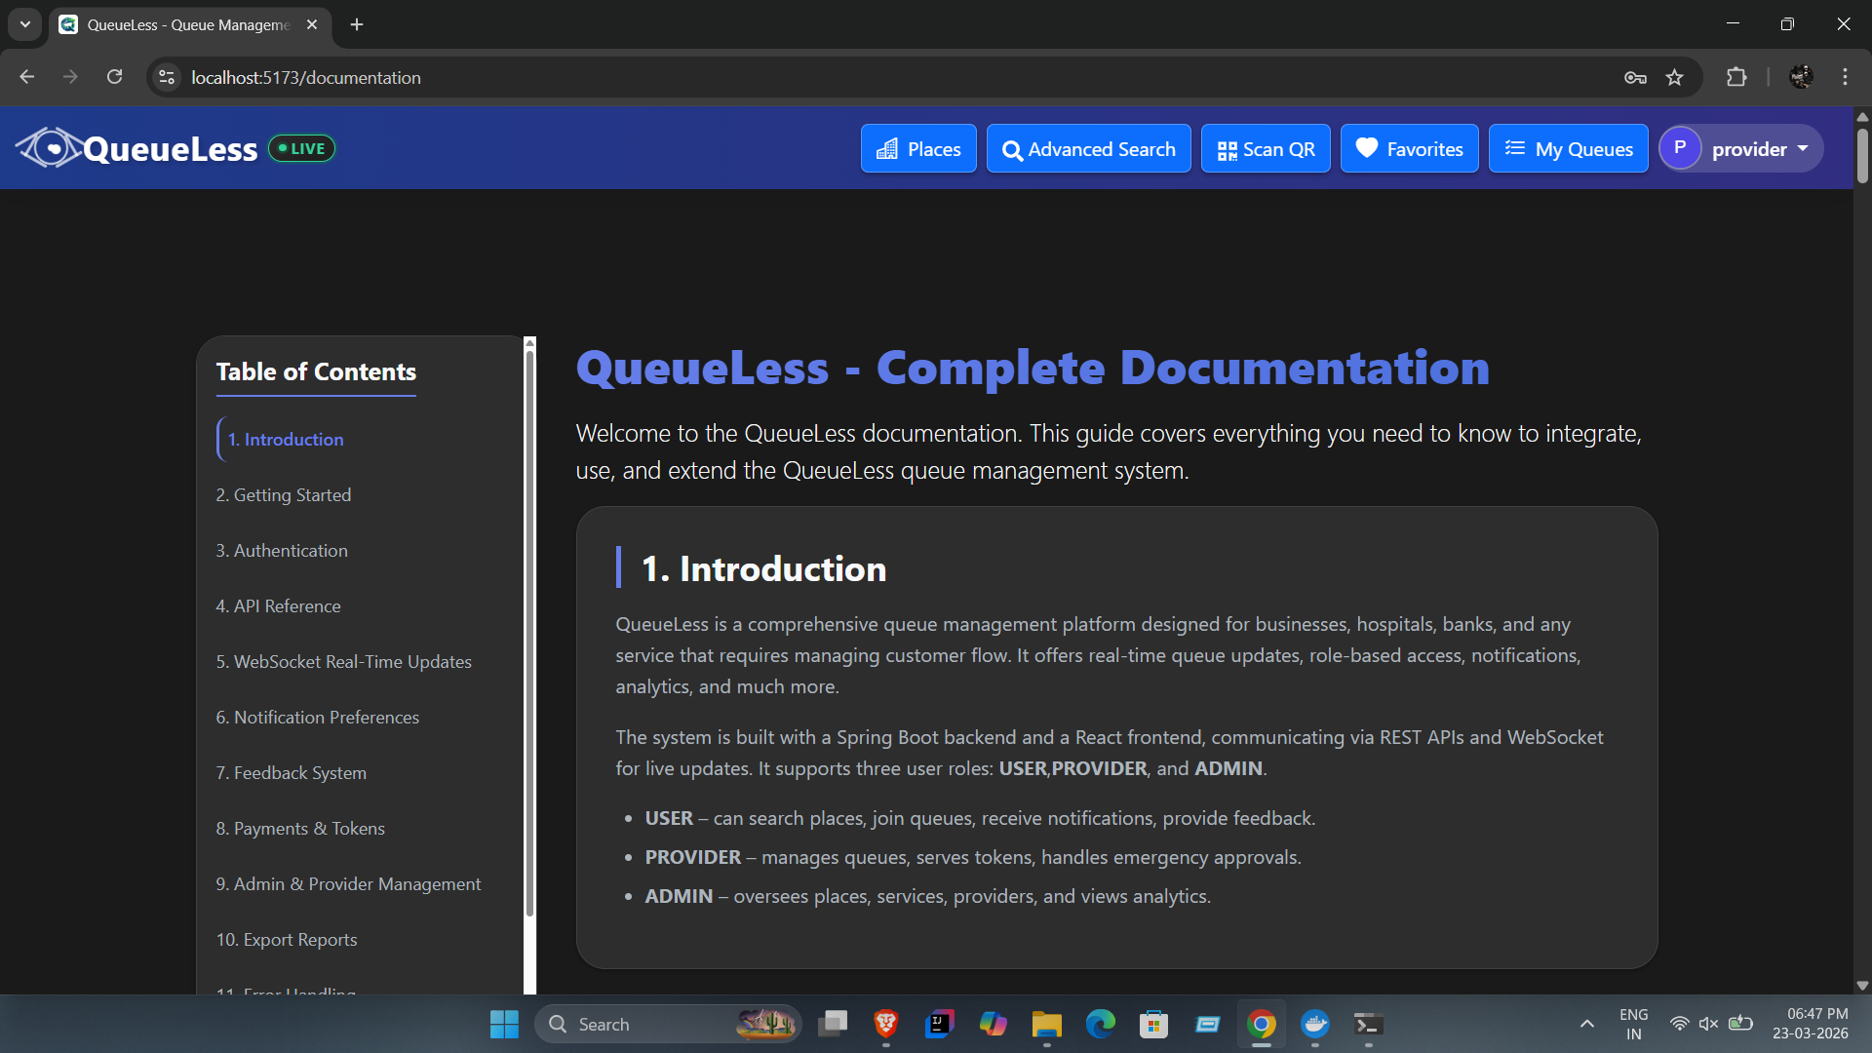Click the browser back arrow
The image size is (1872, 1053).
click(x=27, y=77)
